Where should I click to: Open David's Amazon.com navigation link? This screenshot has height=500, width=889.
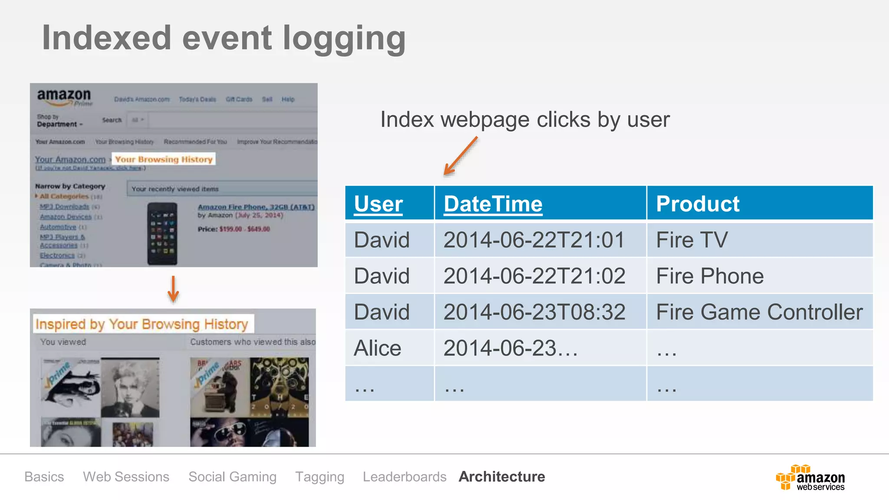click(142, 99)
